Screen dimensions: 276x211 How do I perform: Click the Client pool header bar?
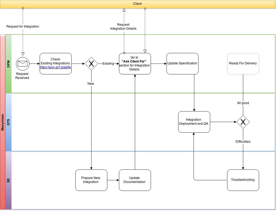pos(137,4)
